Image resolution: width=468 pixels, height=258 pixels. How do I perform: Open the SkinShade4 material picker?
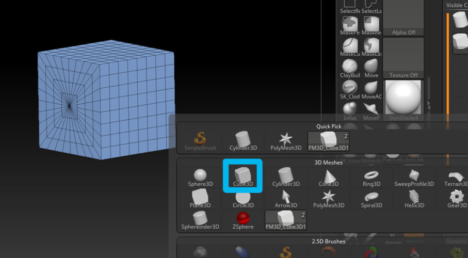tap(403, 101)
